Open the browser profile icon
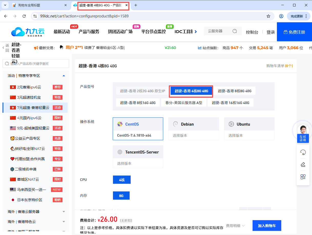Image resolution: width=312 pixels, height=235 pixels. pos(281,16)
